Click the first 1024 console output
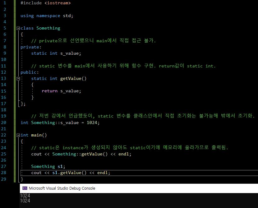This screenshot has width=258, height=208. (25, 196)
